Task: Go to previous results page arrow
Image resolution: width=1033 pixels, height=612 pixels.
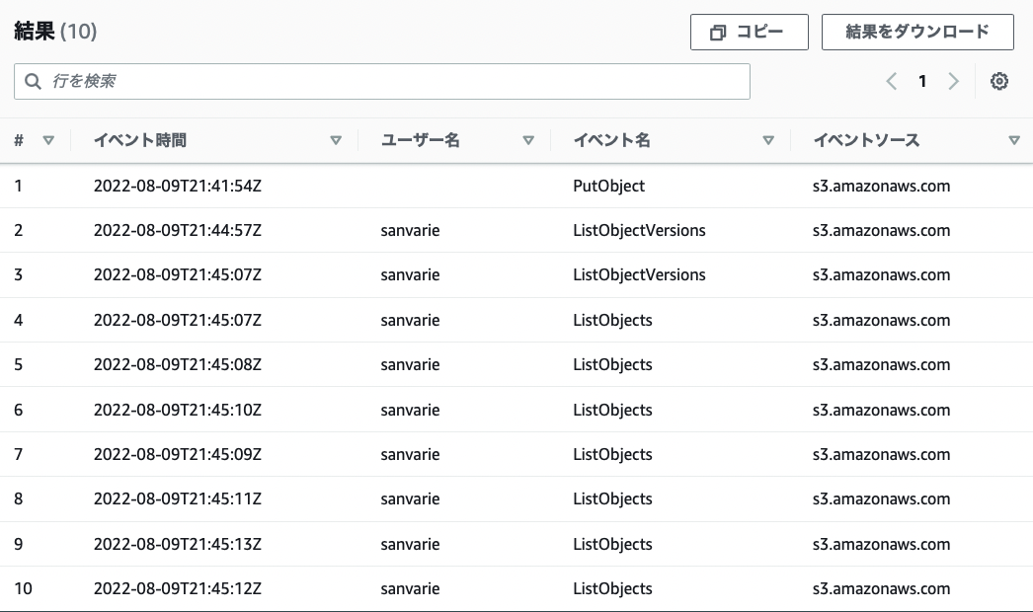Action: pyautogui.click(x=892, y=81)
